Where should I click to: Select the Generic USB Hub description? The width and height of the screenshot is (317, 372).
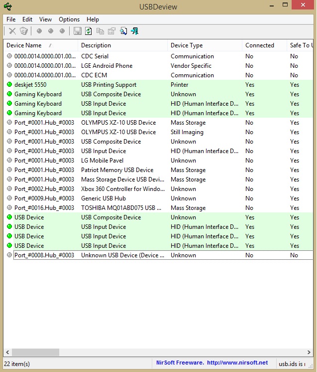click(104, 198)
